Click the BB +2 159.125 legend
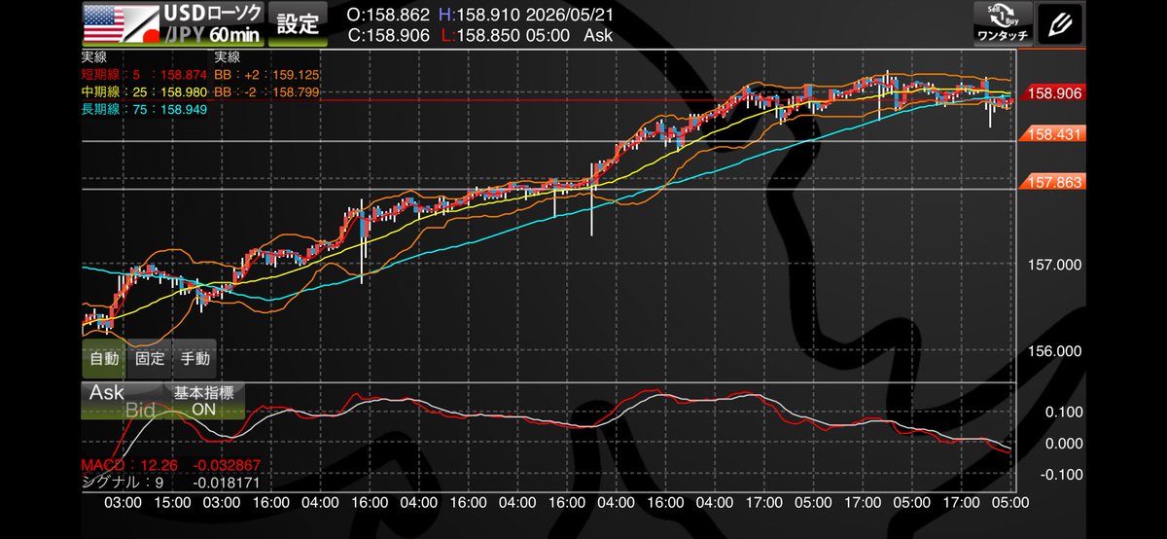1167x539 pixels. [266, 74]
